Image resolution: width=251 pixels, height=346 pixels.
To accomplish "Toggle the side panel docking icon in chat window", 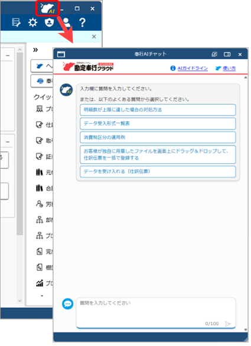I will coord(227,54).
